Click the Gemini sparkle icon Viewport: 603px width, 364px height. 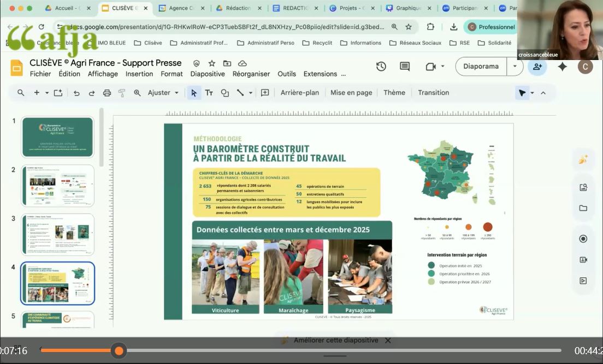point(562,67)
